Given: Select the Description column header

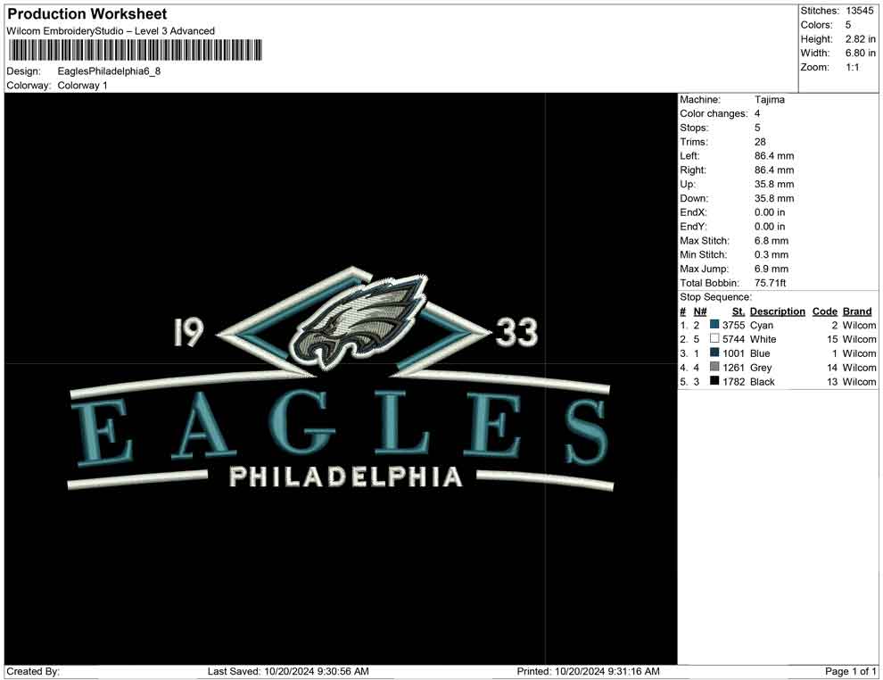Looking at the screenshot, I should [x=778, y=311].
